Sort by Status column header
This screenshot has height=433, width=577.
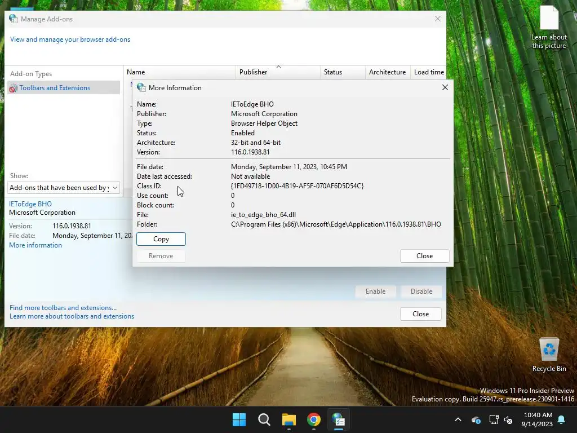(x=343, y=72)
